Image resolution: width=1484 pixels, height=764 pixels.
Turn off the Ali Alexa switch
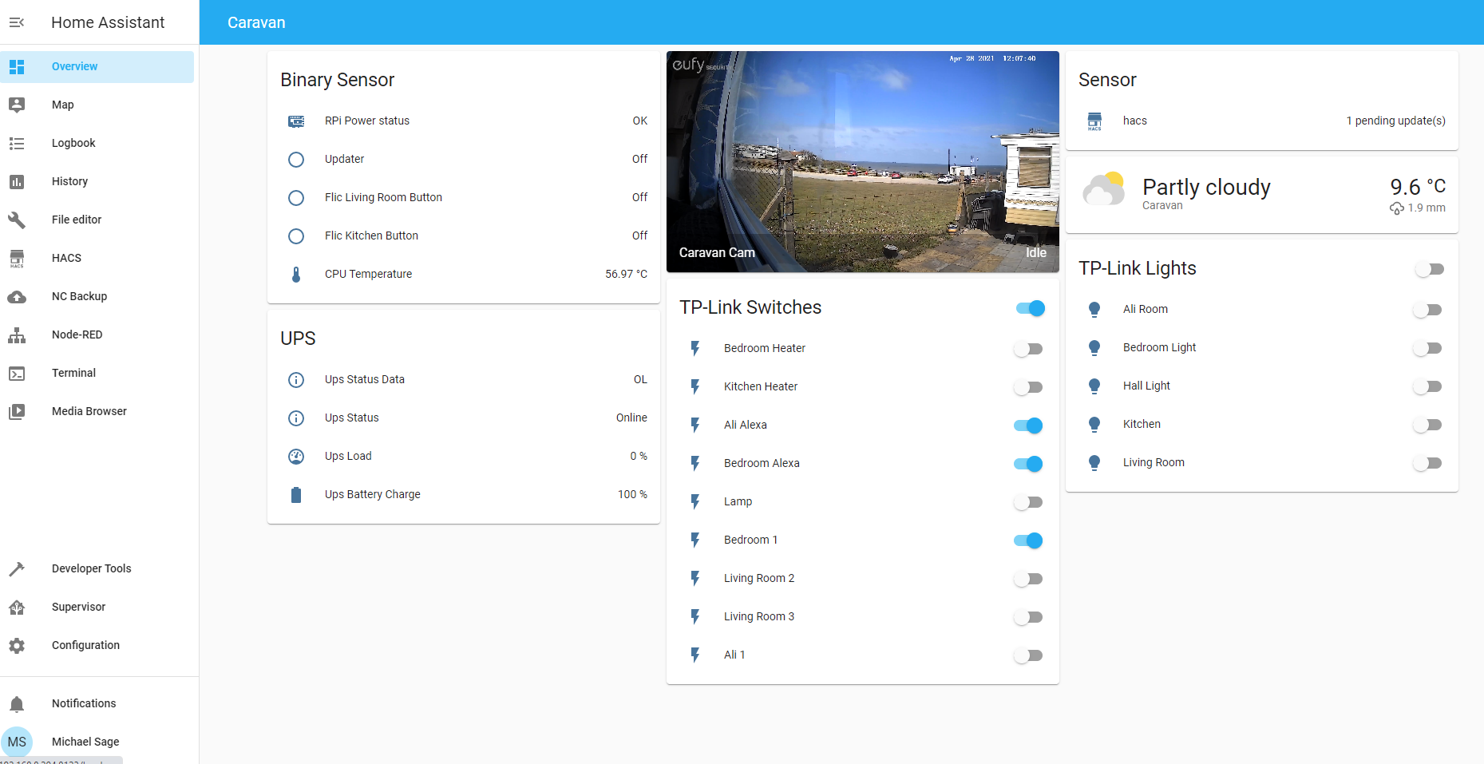[x=1028, y=425]
